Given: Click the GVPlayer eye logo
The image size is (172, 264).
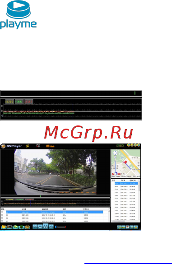Looking at the screenshot, I should point(3,146).
